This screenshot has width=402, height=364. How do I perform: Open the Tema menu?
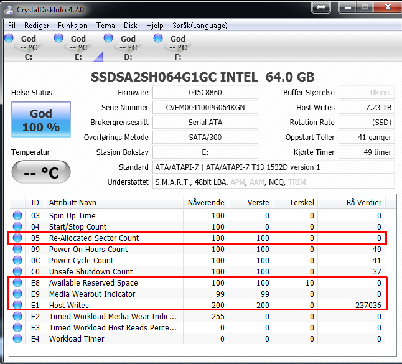click(106, 26)
